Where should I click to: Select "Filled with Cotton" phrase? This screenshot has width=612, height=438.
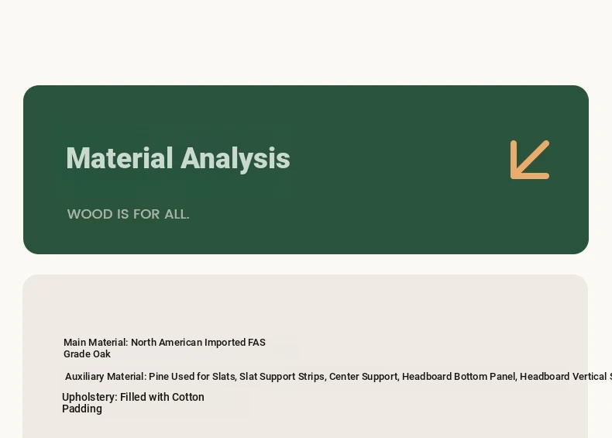(x=162, y=397)
